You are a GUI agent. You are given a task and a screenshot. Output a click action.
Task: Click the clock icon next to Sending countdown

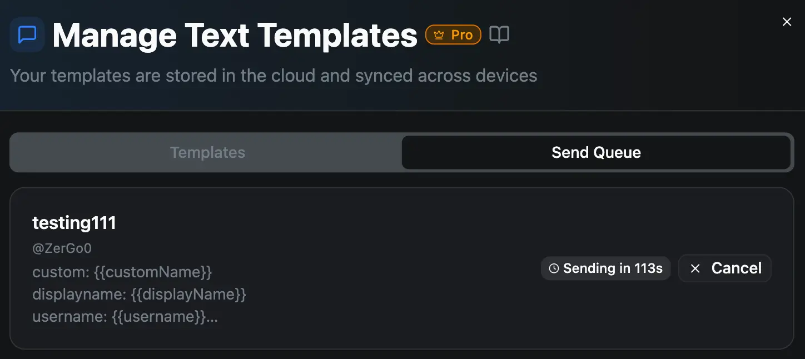pos(554,268)
